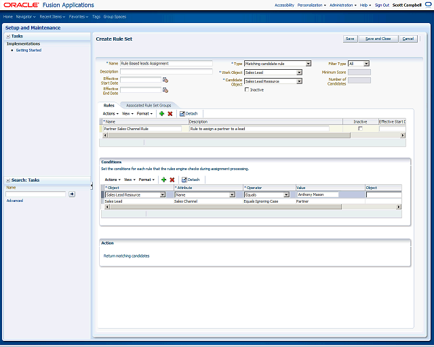Open the Administration menu

click(343, 5)
